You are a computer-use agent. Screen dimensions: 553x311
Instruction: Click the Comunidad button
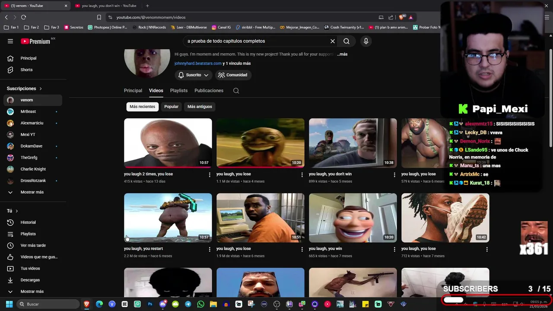click(x=233, y=75)
